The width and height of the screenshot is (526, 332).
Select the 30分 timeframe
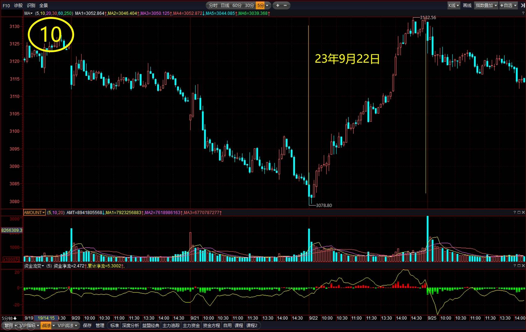pyautogui.click(x=249, y=6)
